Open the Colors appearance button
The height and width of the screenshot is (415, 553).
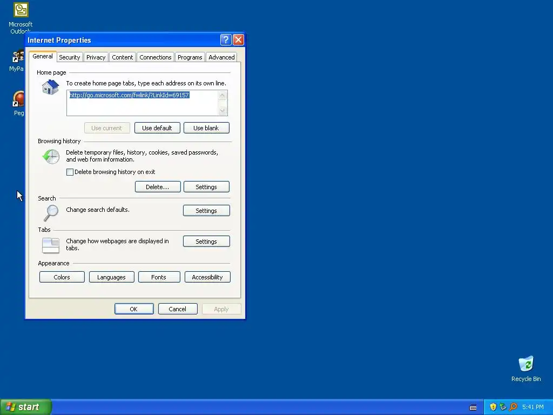pyautogui.click(x=62, y=277)
